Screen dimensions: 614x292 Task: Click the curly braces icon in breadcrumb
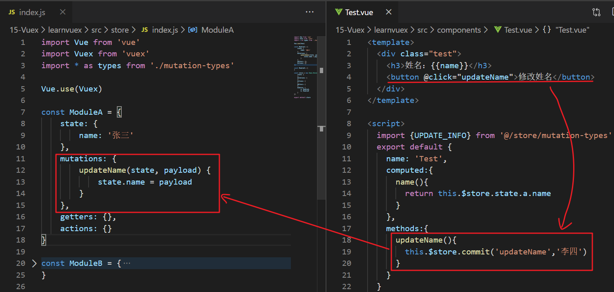click(547, 30)
